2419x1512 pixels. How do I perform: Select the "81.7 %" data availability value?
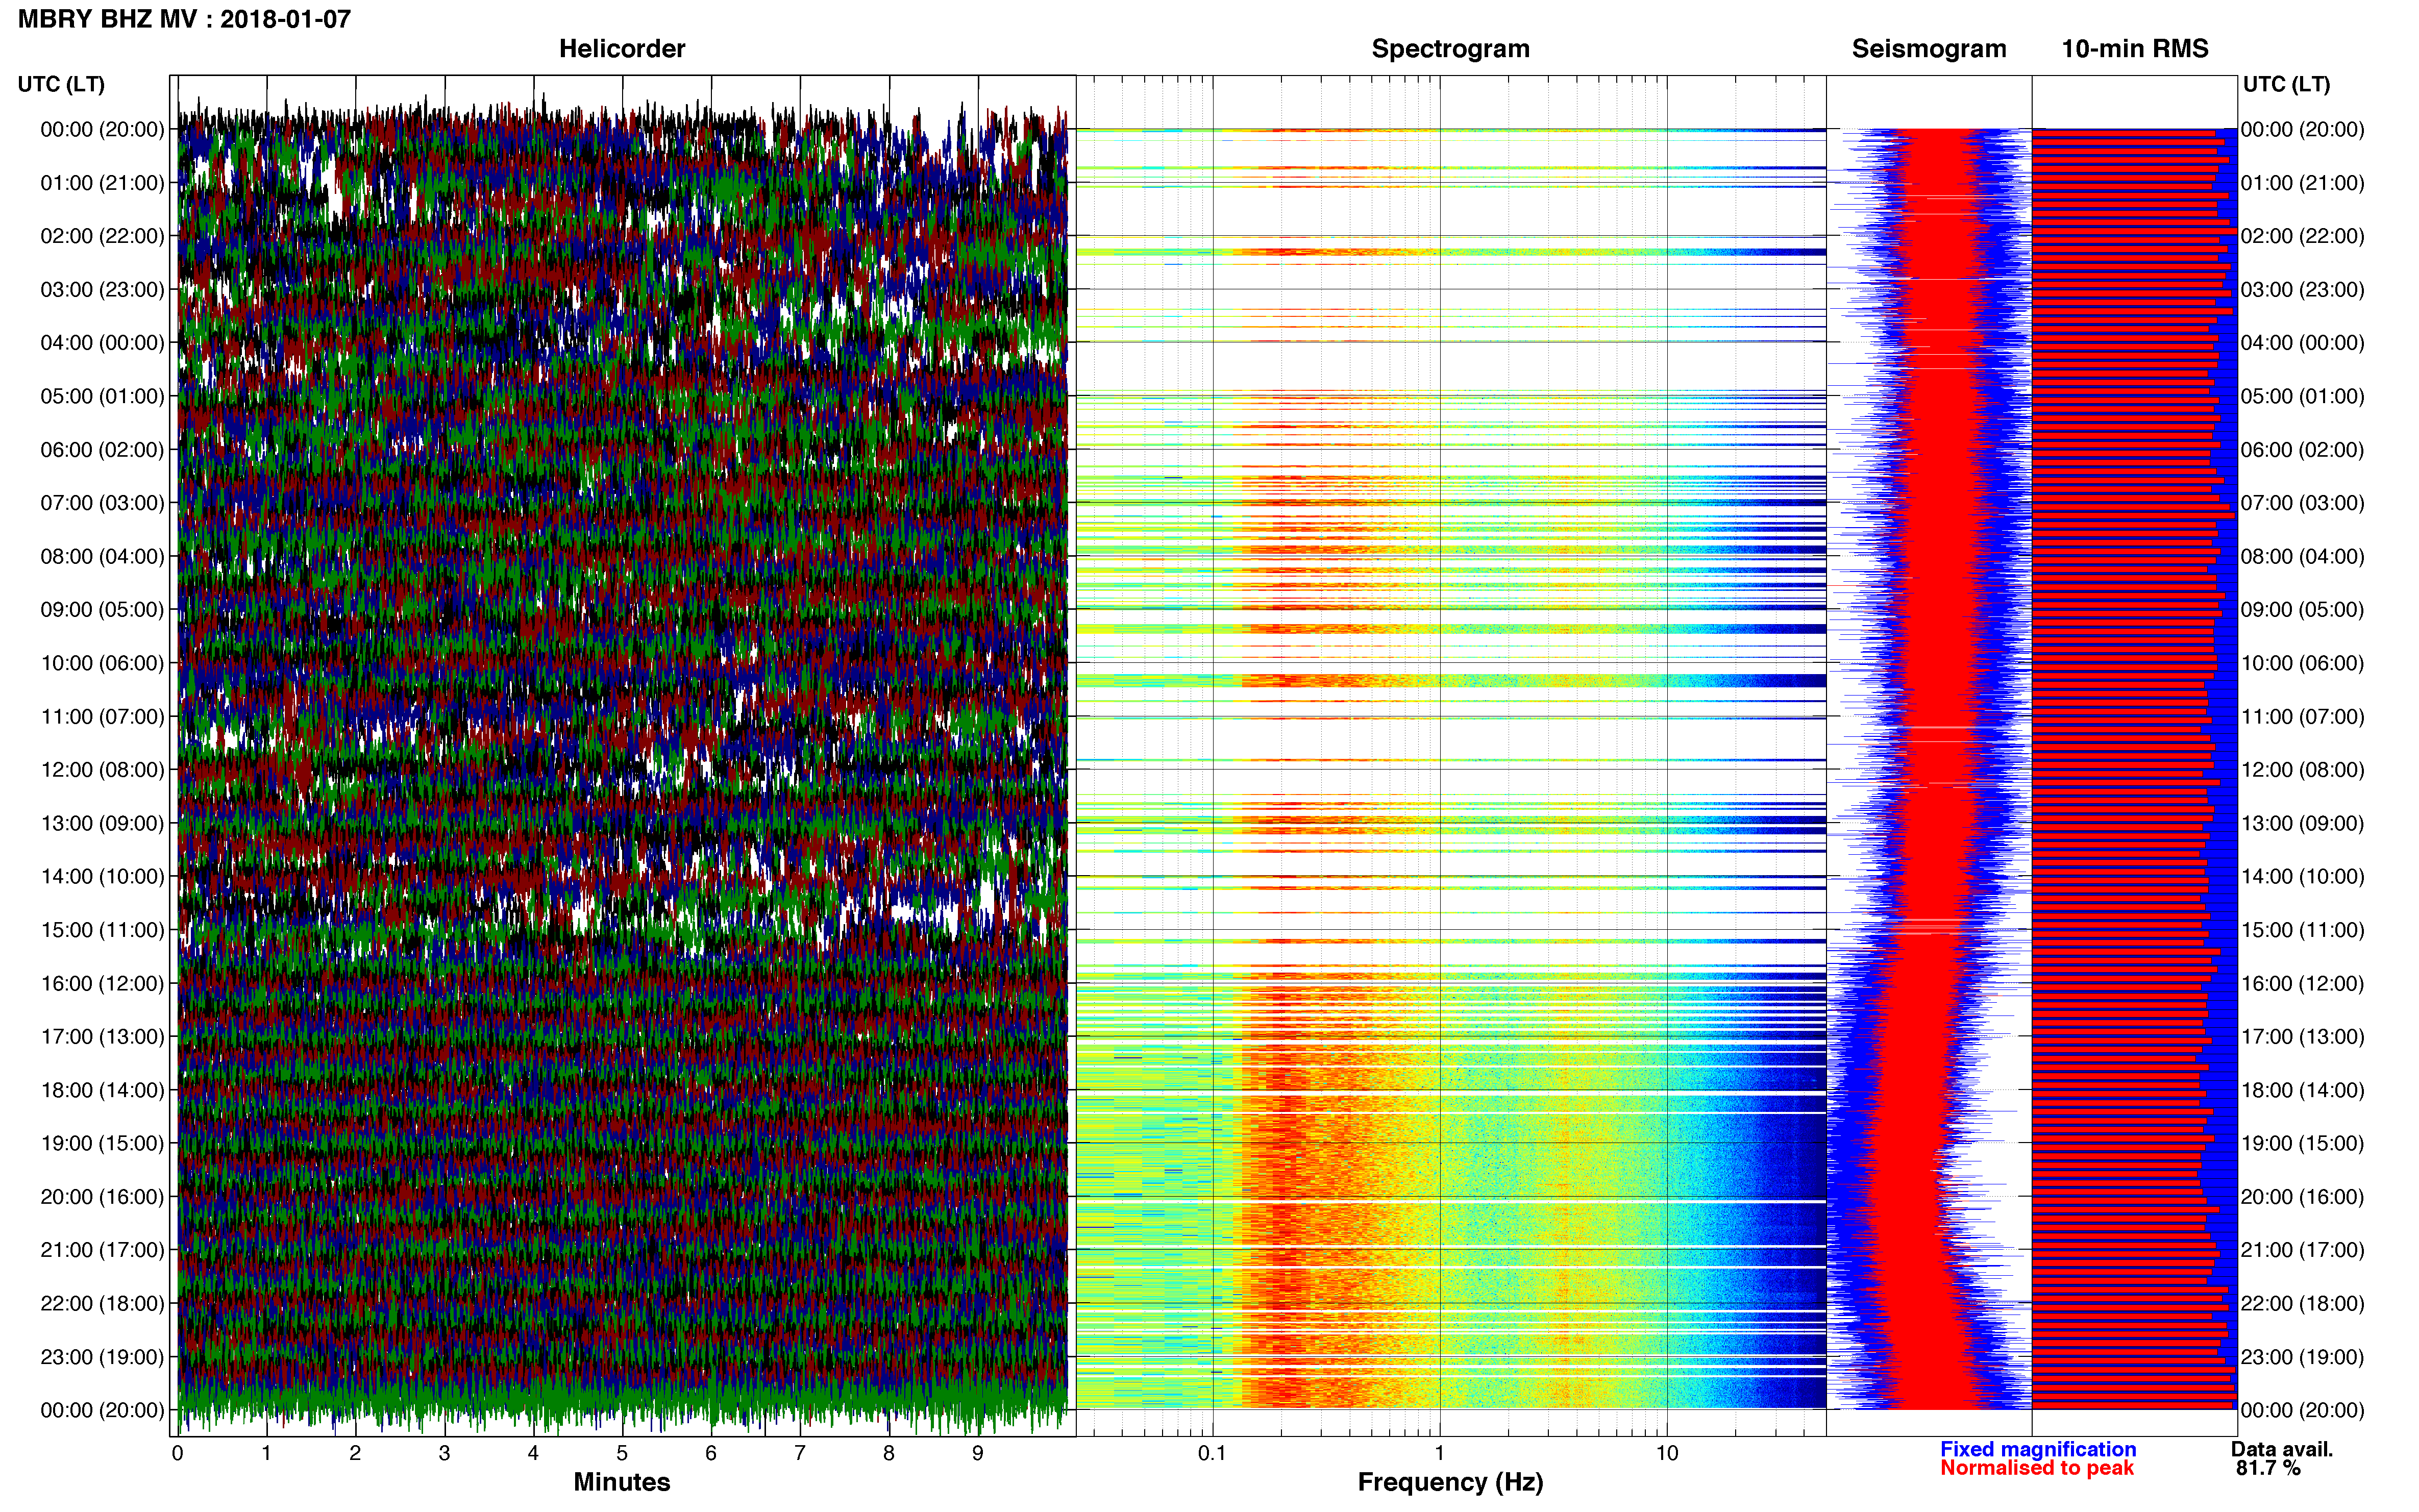coord(2268,1468)
